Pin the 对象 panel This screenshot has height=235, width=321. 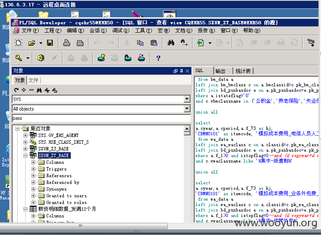181,71
